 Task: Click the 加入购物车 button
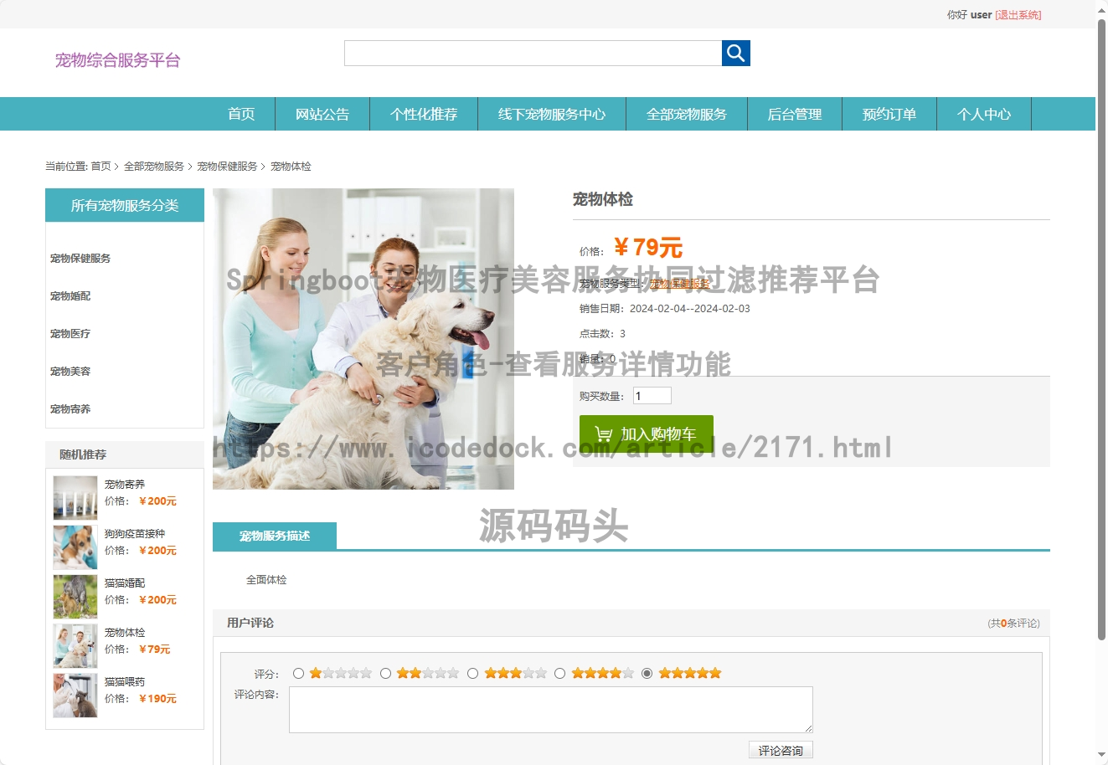pos(647,434)
